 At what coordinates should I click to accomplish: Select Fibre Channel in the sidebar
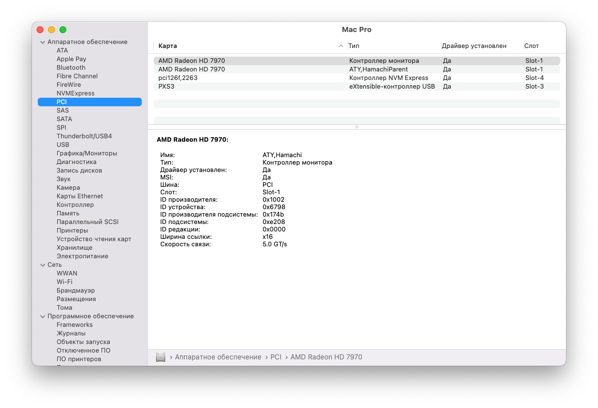pyautogui.click(x=77, y=76)
